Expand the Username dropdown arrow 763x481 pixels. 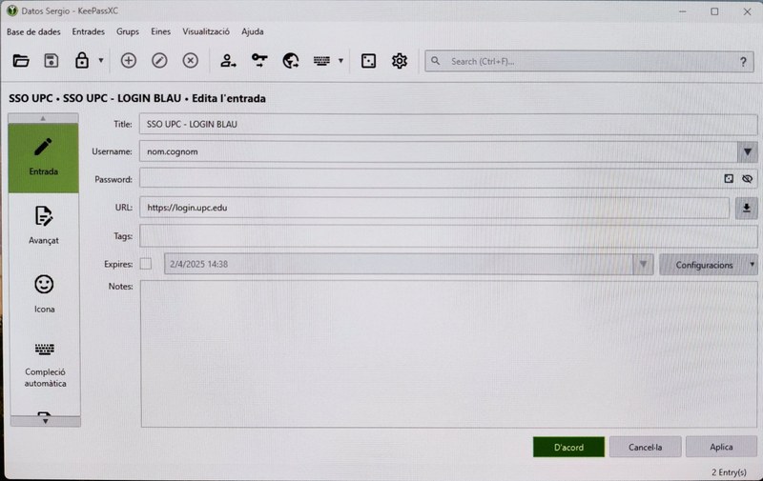pyautogui.click(x=747, y=151)
